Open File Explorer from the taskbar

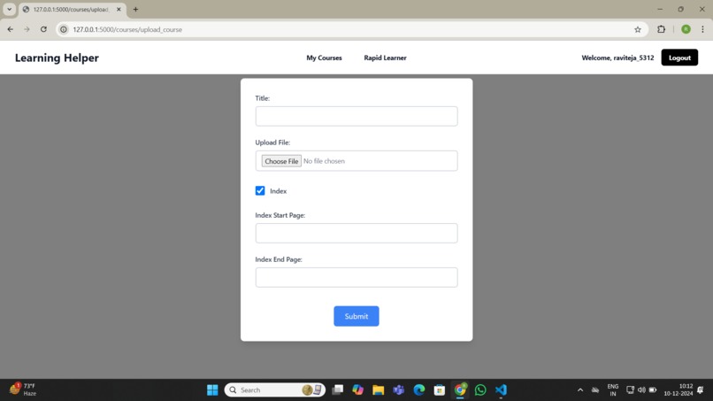click(378, 390)
